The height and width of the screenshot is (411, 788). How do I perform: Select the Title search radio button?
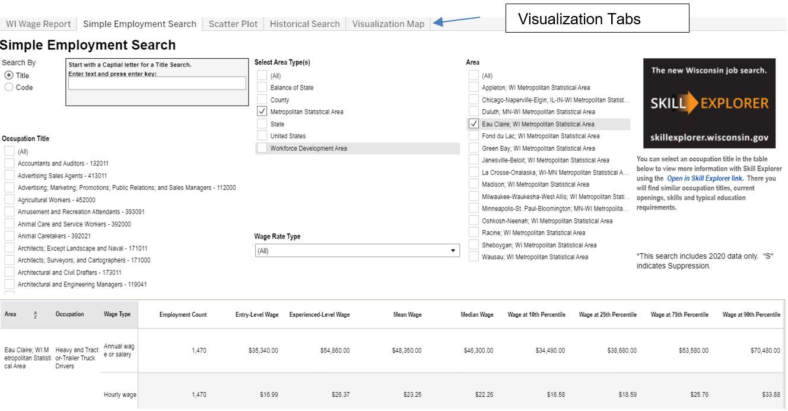click(9, 75)
